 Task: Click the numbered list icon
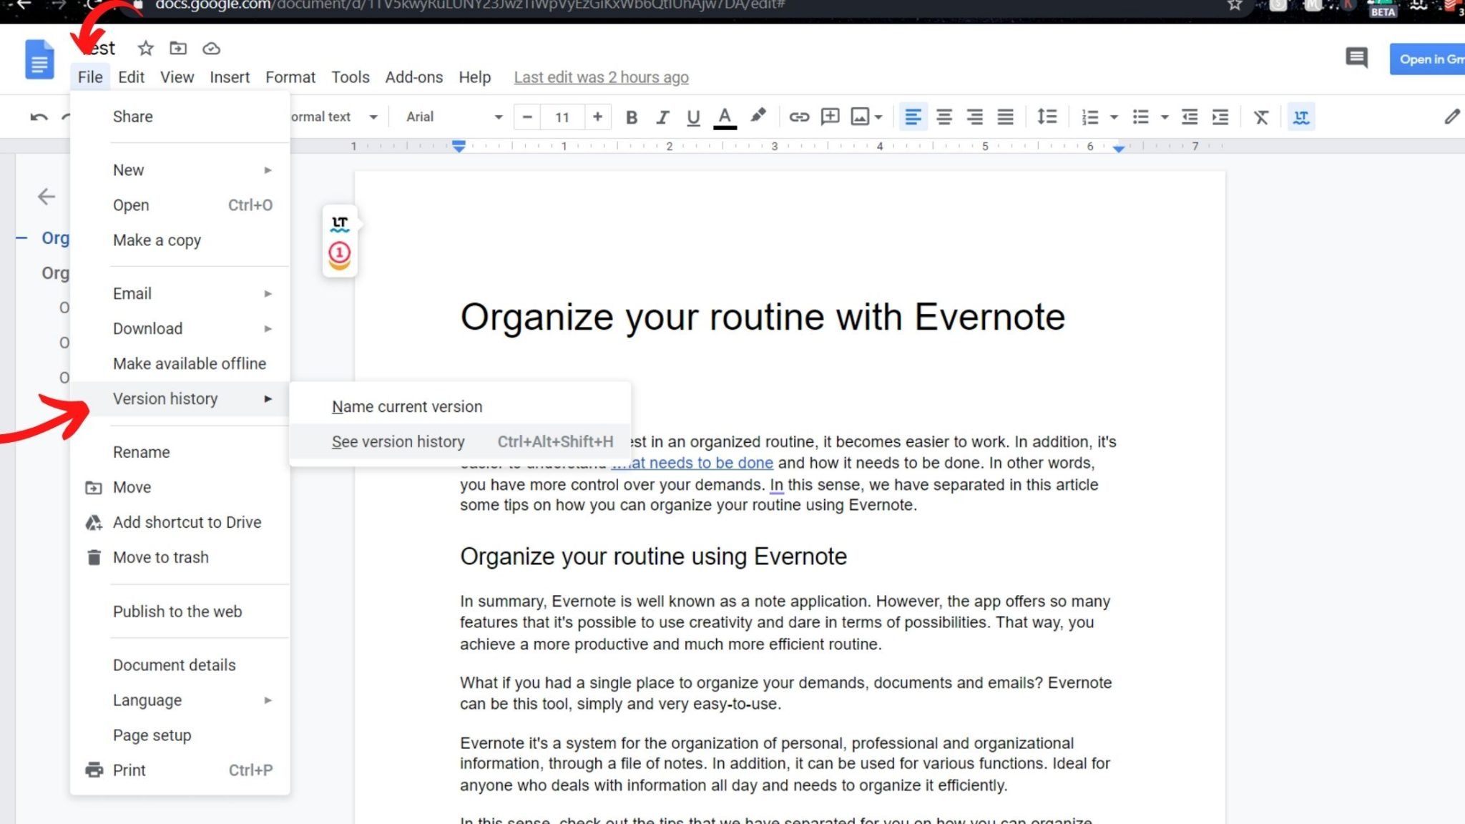tap(1090, 117)
